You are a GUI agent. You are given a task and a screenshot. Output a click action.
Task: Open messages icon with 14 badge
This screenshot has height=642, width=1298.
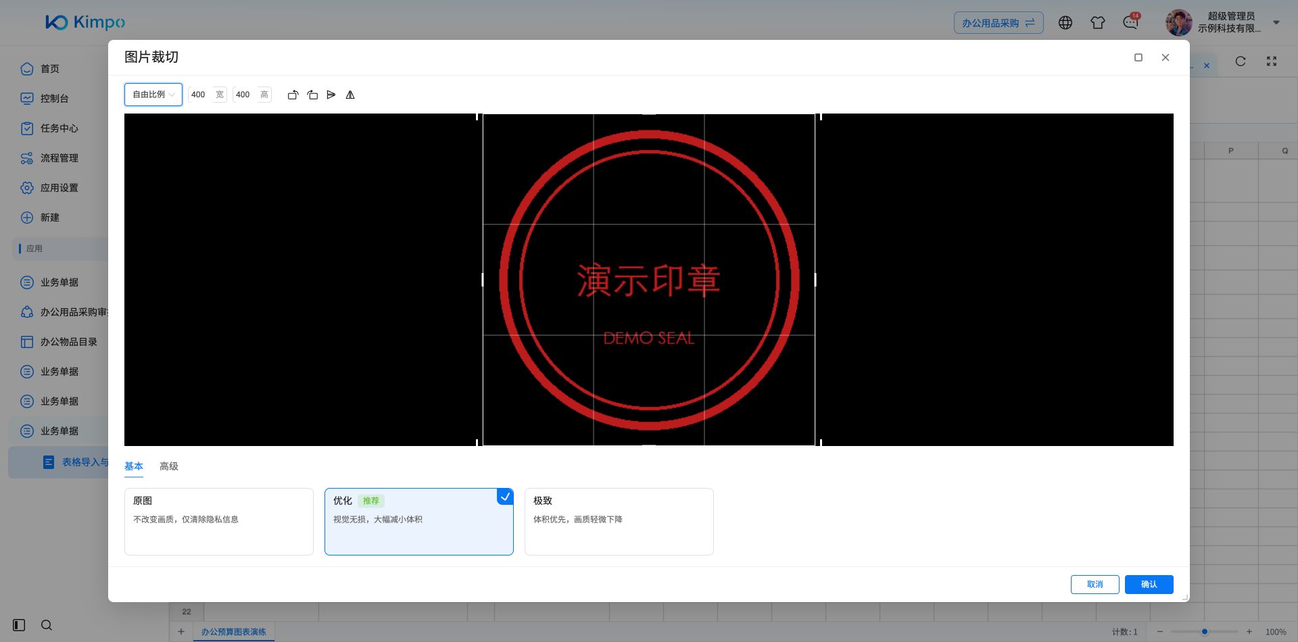pos(1130,22)
